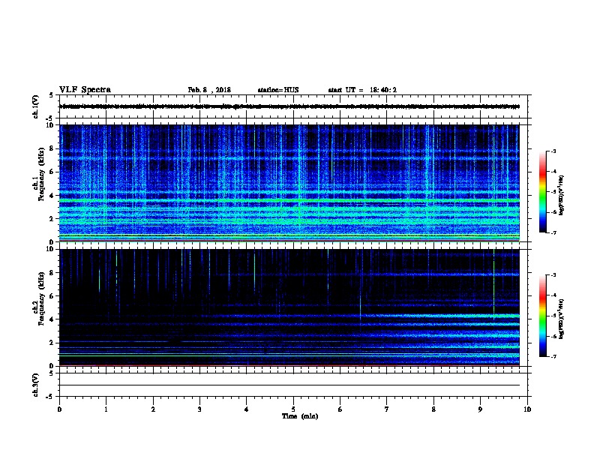Click the "Feb. 8, 2018" date label
594x459 pixels.
tap(209, 90)
